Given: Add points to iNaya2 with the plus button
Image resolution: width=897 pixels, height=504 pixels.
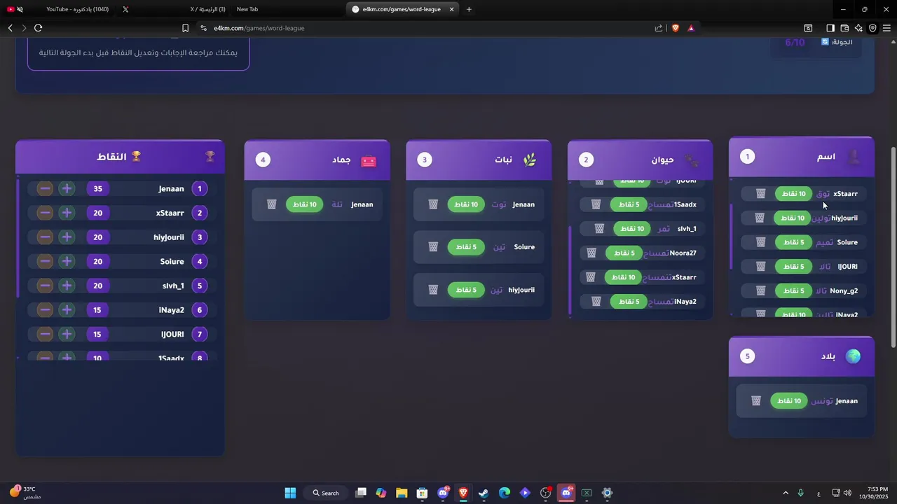Looking at the screenshot, I should (x=67, y=310).
